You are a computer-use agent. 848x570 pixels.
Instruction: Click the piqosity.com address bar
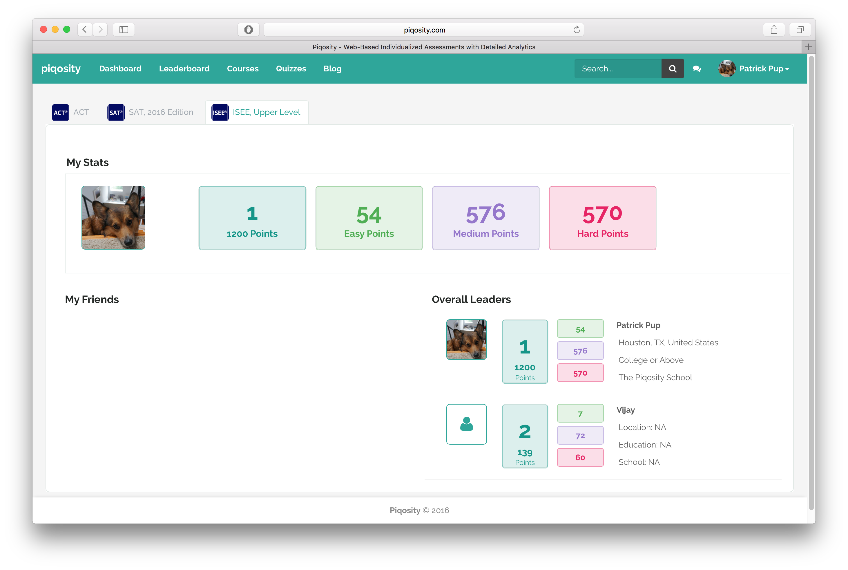424,30
